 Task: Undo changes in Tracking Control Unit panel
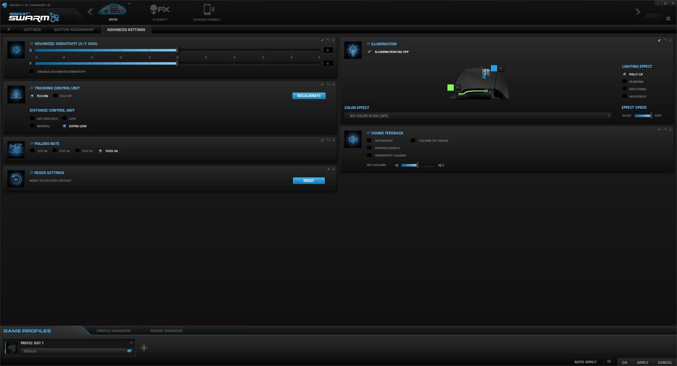point(328,85)
